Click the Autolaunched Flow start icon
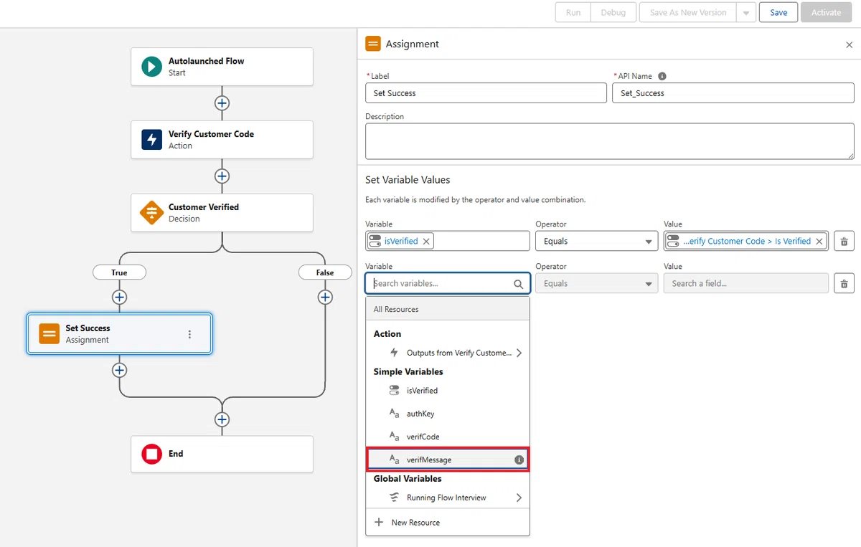This screenshot has width=861, height=547. (151, 67)
